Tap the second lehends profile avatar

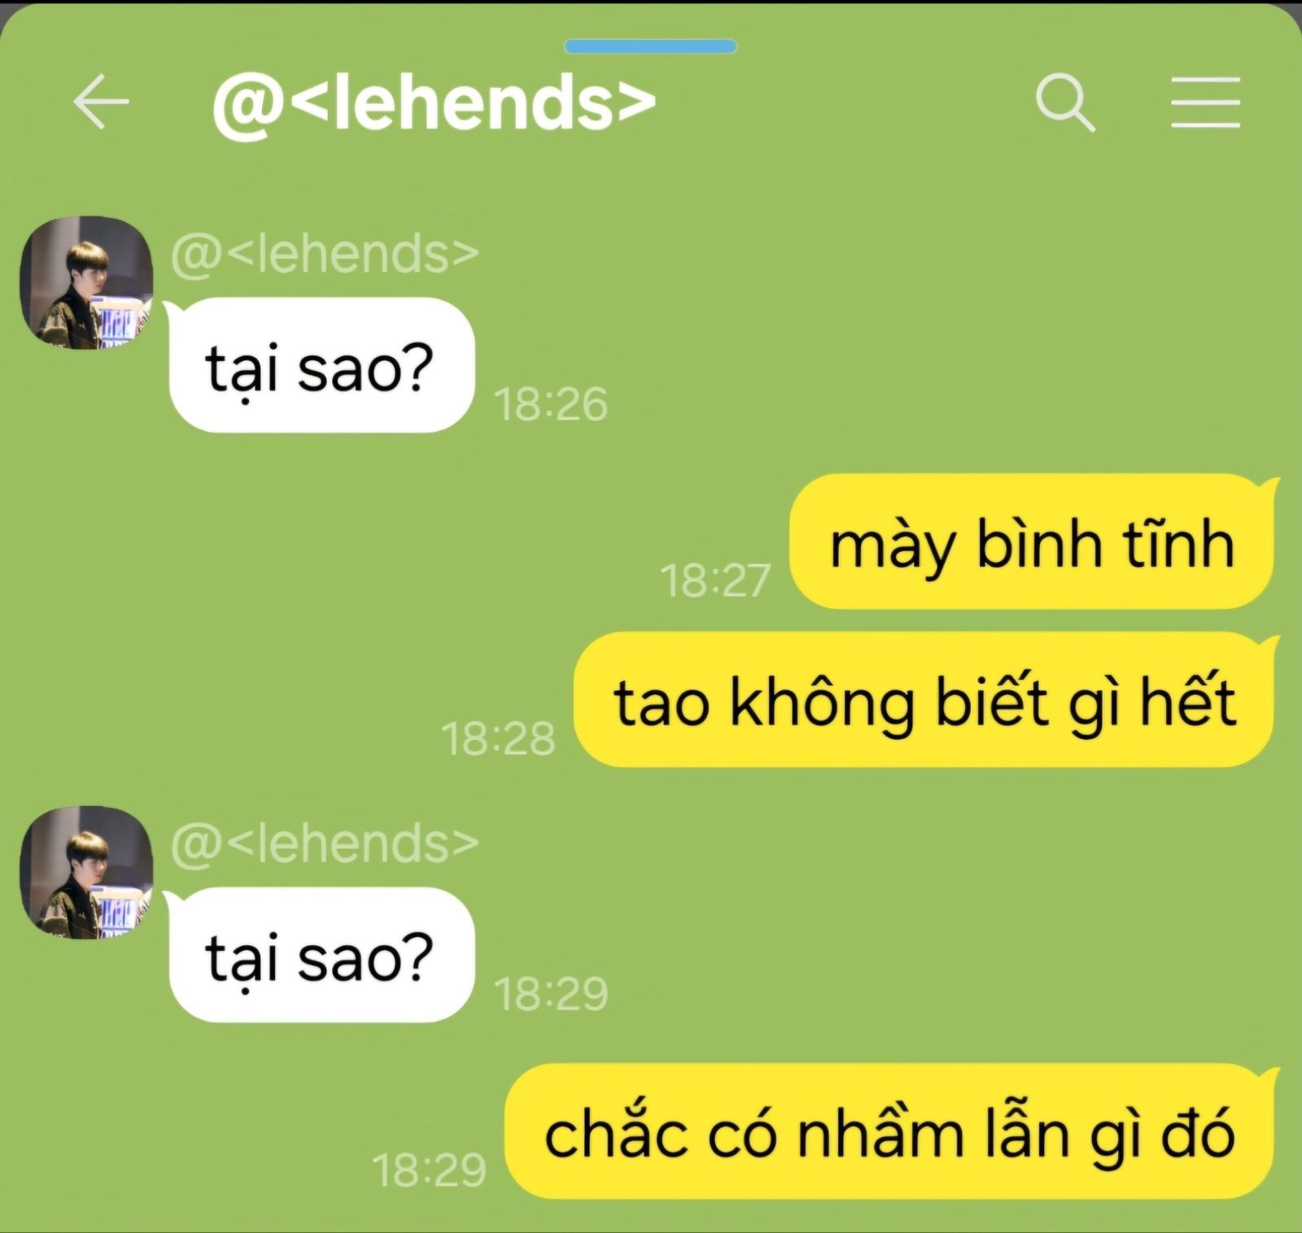pyautogui.click(x=86, y=872)
